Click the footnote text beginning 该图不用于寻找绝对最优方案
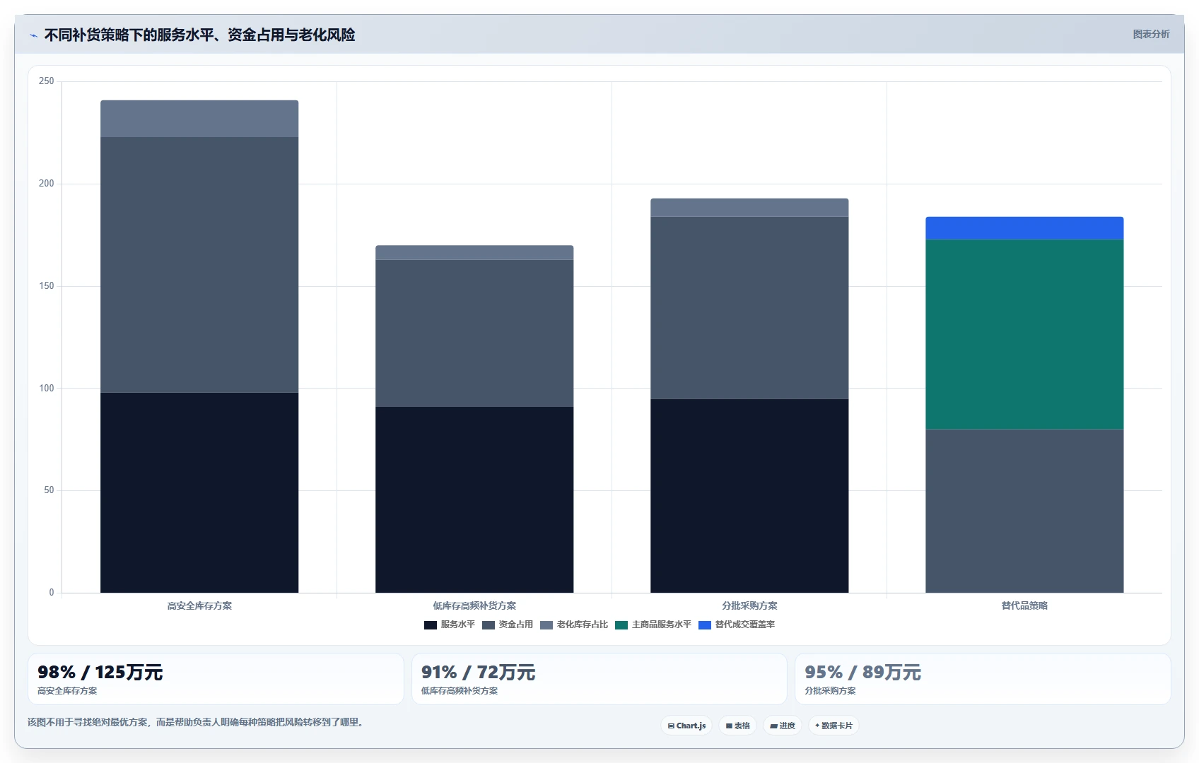The image size is (1199, 763). [x=197, y=722]
